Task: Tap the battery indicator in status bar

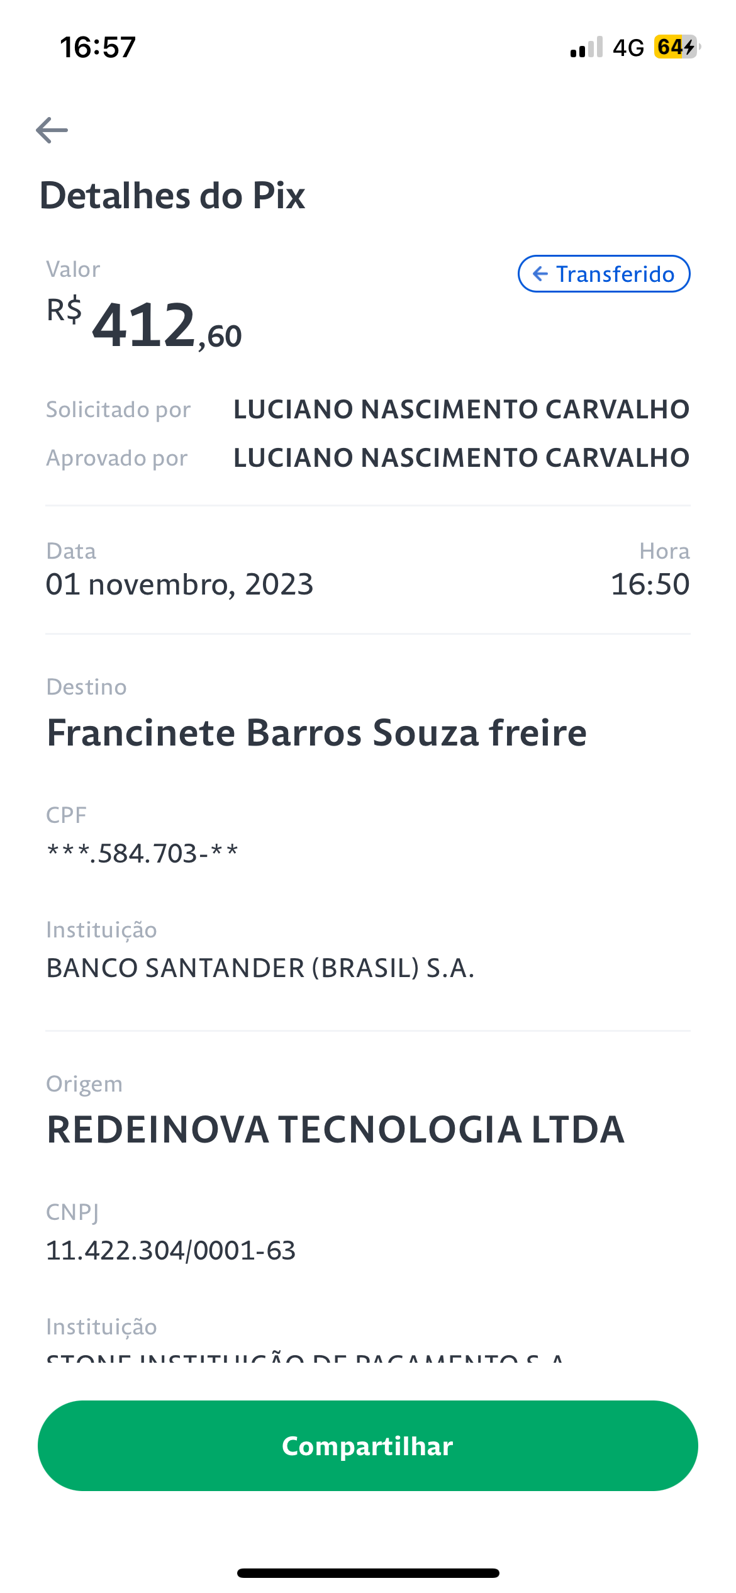Action: click(x=677, y=47)
